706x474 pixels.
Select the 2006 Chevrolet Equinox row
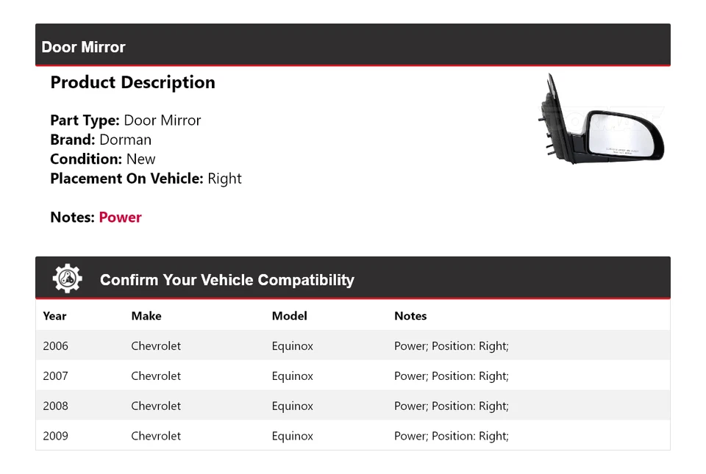click(353, 345)
